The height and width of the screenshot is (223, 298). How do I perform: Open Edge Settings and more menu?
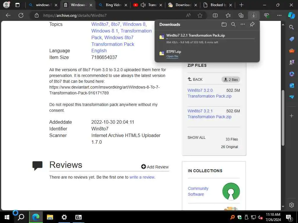[279, 15]
